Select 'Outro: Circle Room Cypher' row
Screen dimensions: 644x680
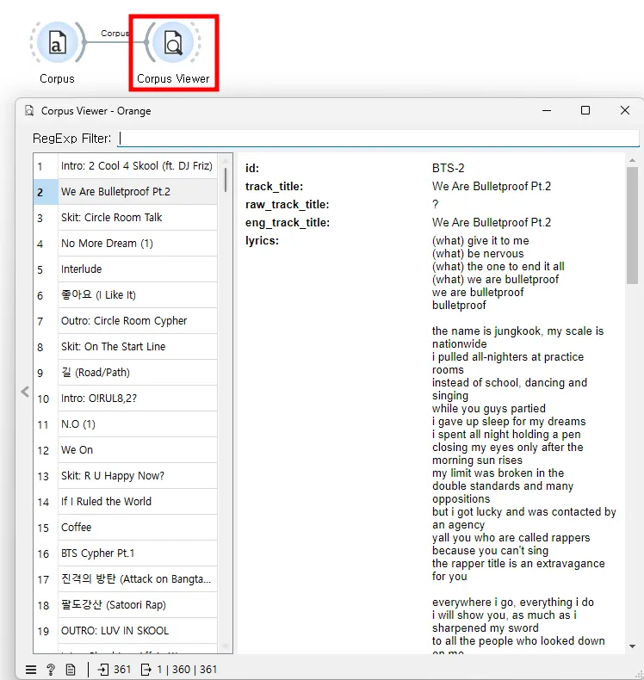click(137, 320)
